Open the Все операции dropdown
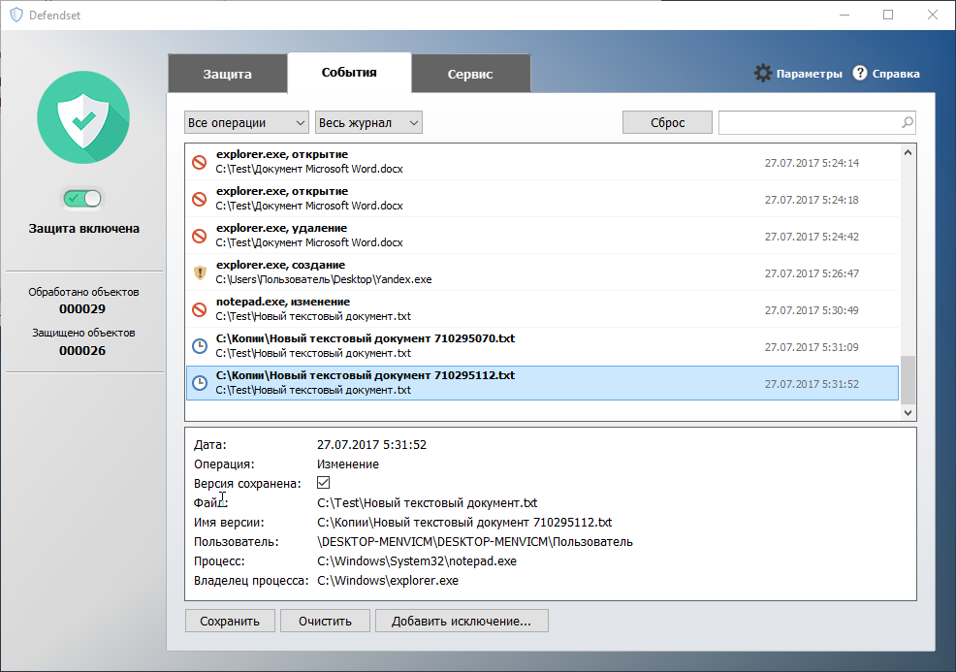The height and width of the screenshot is (672, 956). pyautogui.click(x=246, y=122)
